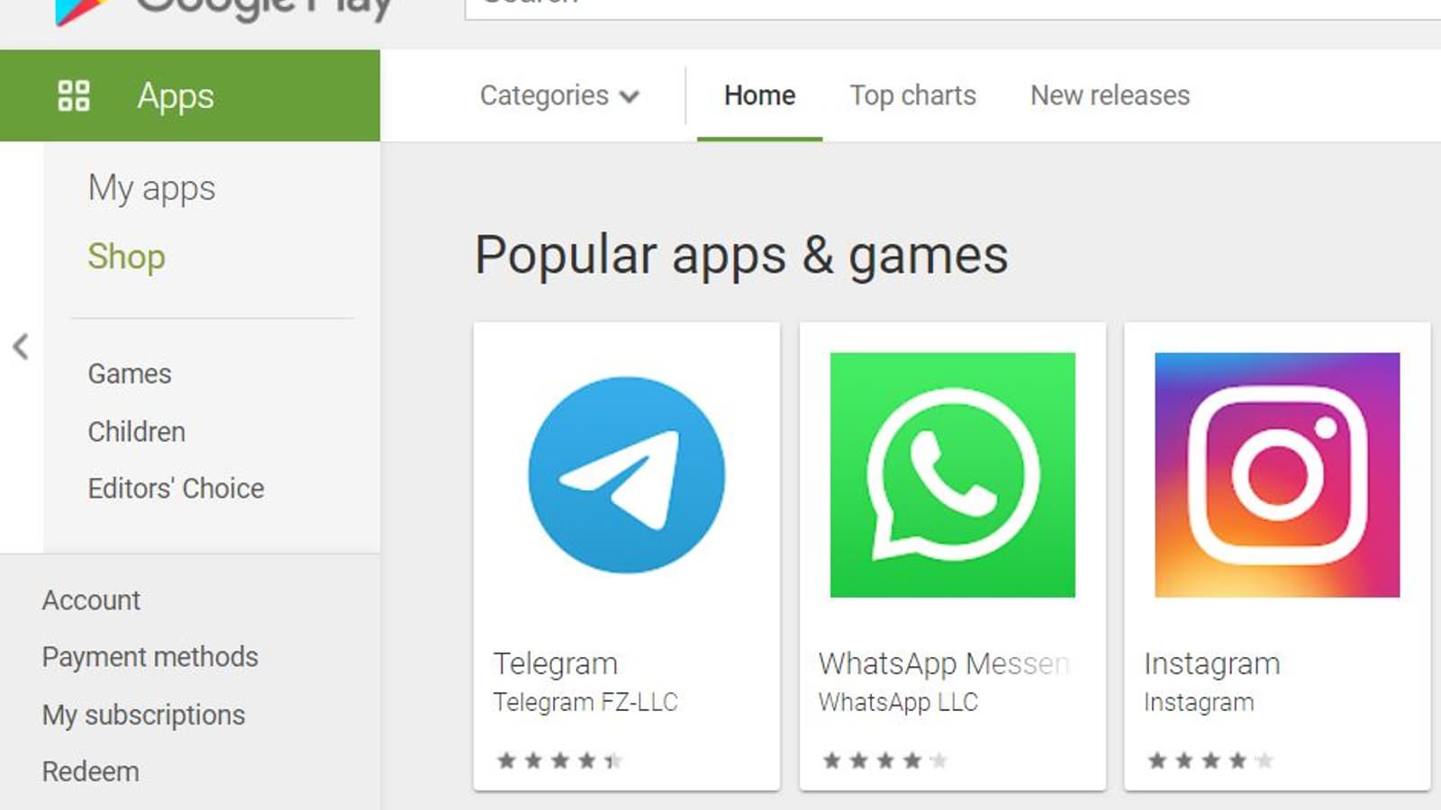Browse the Games section

pos(130,373)
